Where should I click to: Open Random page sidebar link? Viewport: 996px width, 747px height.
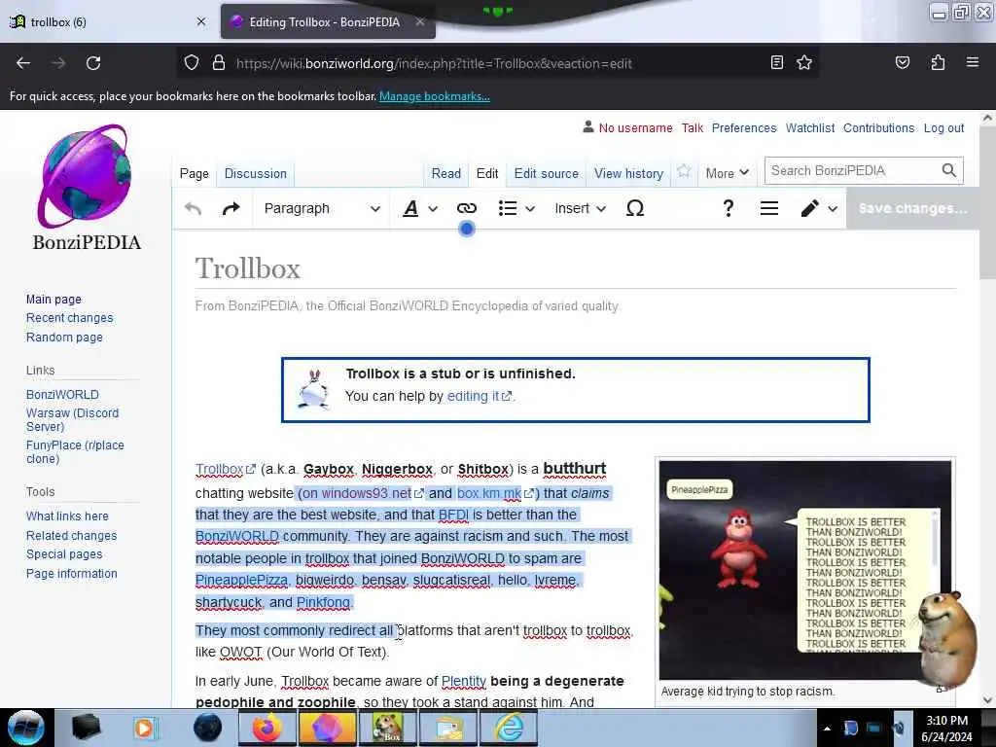point(64,338)
